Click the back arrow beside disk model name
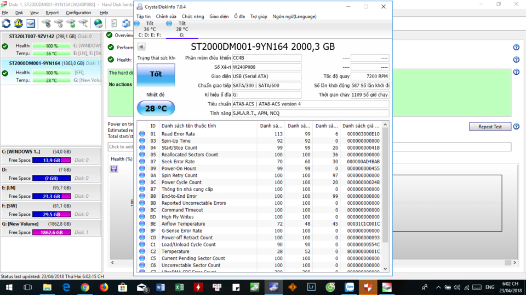 (141, 46)
